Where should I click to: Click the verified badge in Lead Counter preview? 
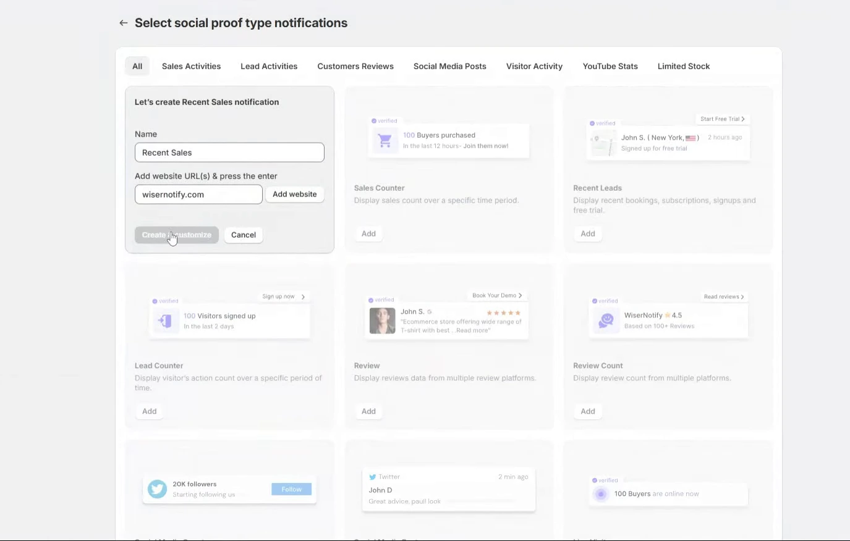[165, 301]
